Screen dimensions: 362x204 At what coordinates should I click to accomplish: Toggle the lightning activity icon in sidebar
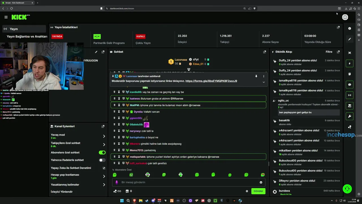350,63
